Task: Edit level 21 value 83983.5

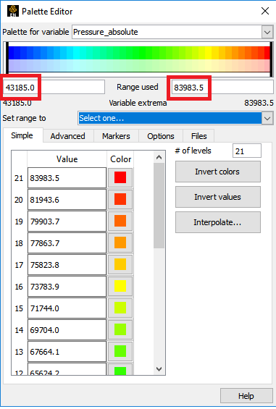Action: [x=67, y=178]
